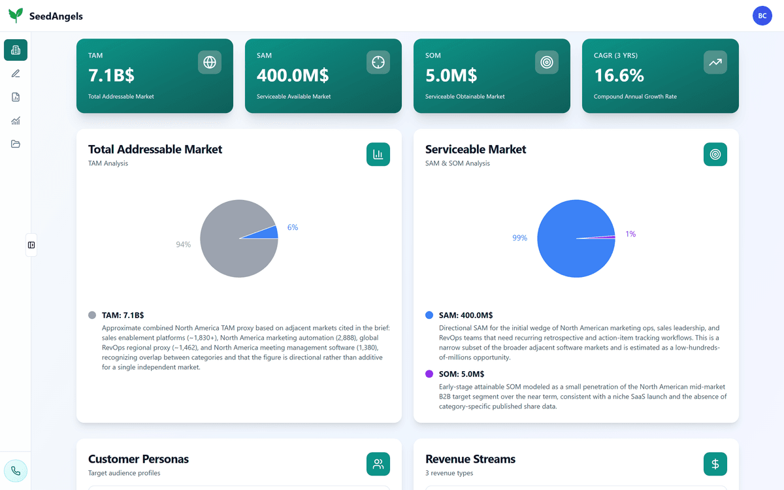
Task: Open the folder sidebar icon
Action: point(16,144)
